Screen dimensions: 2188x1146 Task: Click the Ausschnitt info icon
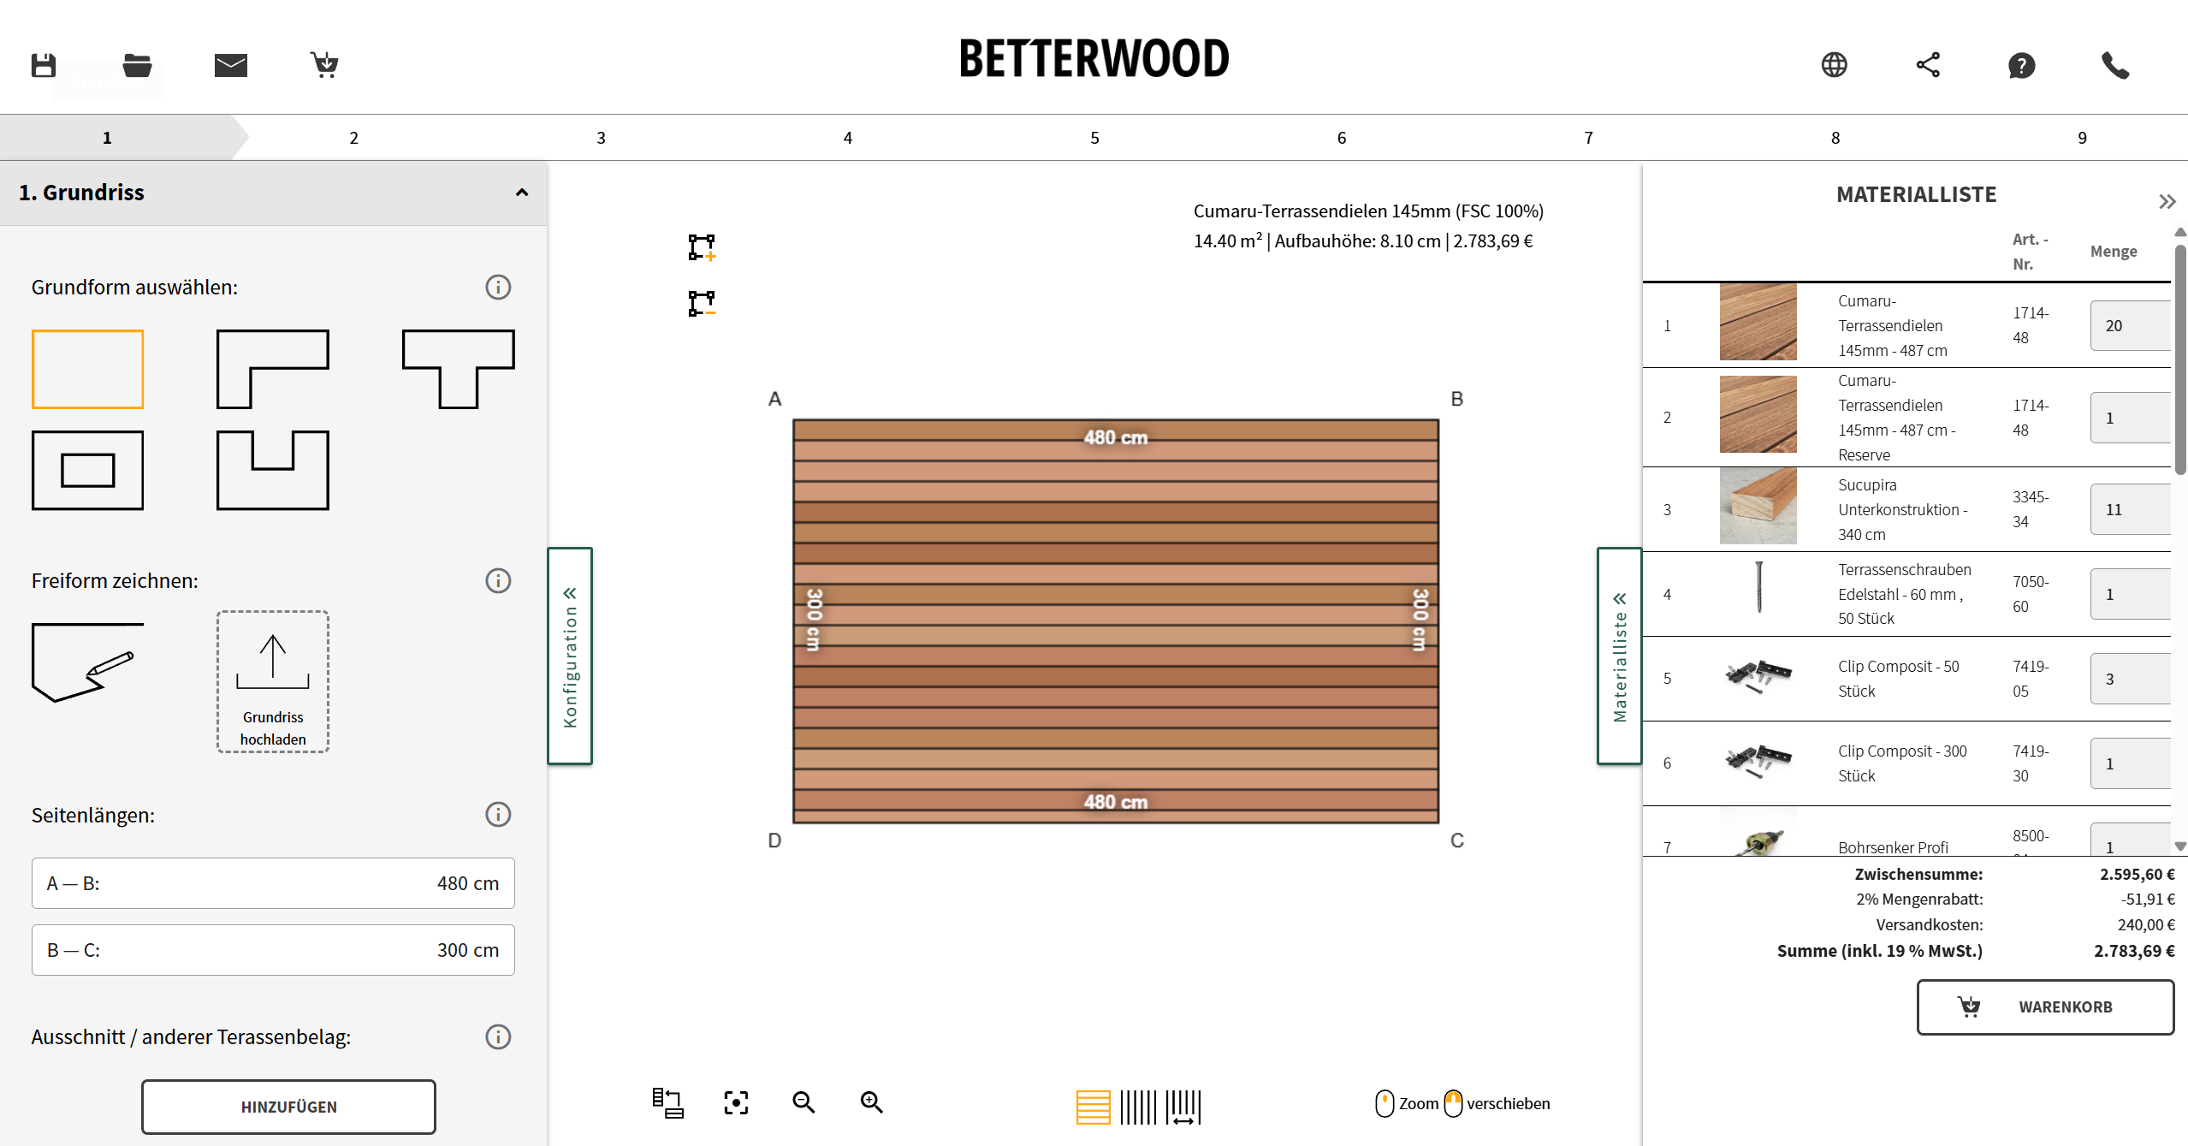498,1036
